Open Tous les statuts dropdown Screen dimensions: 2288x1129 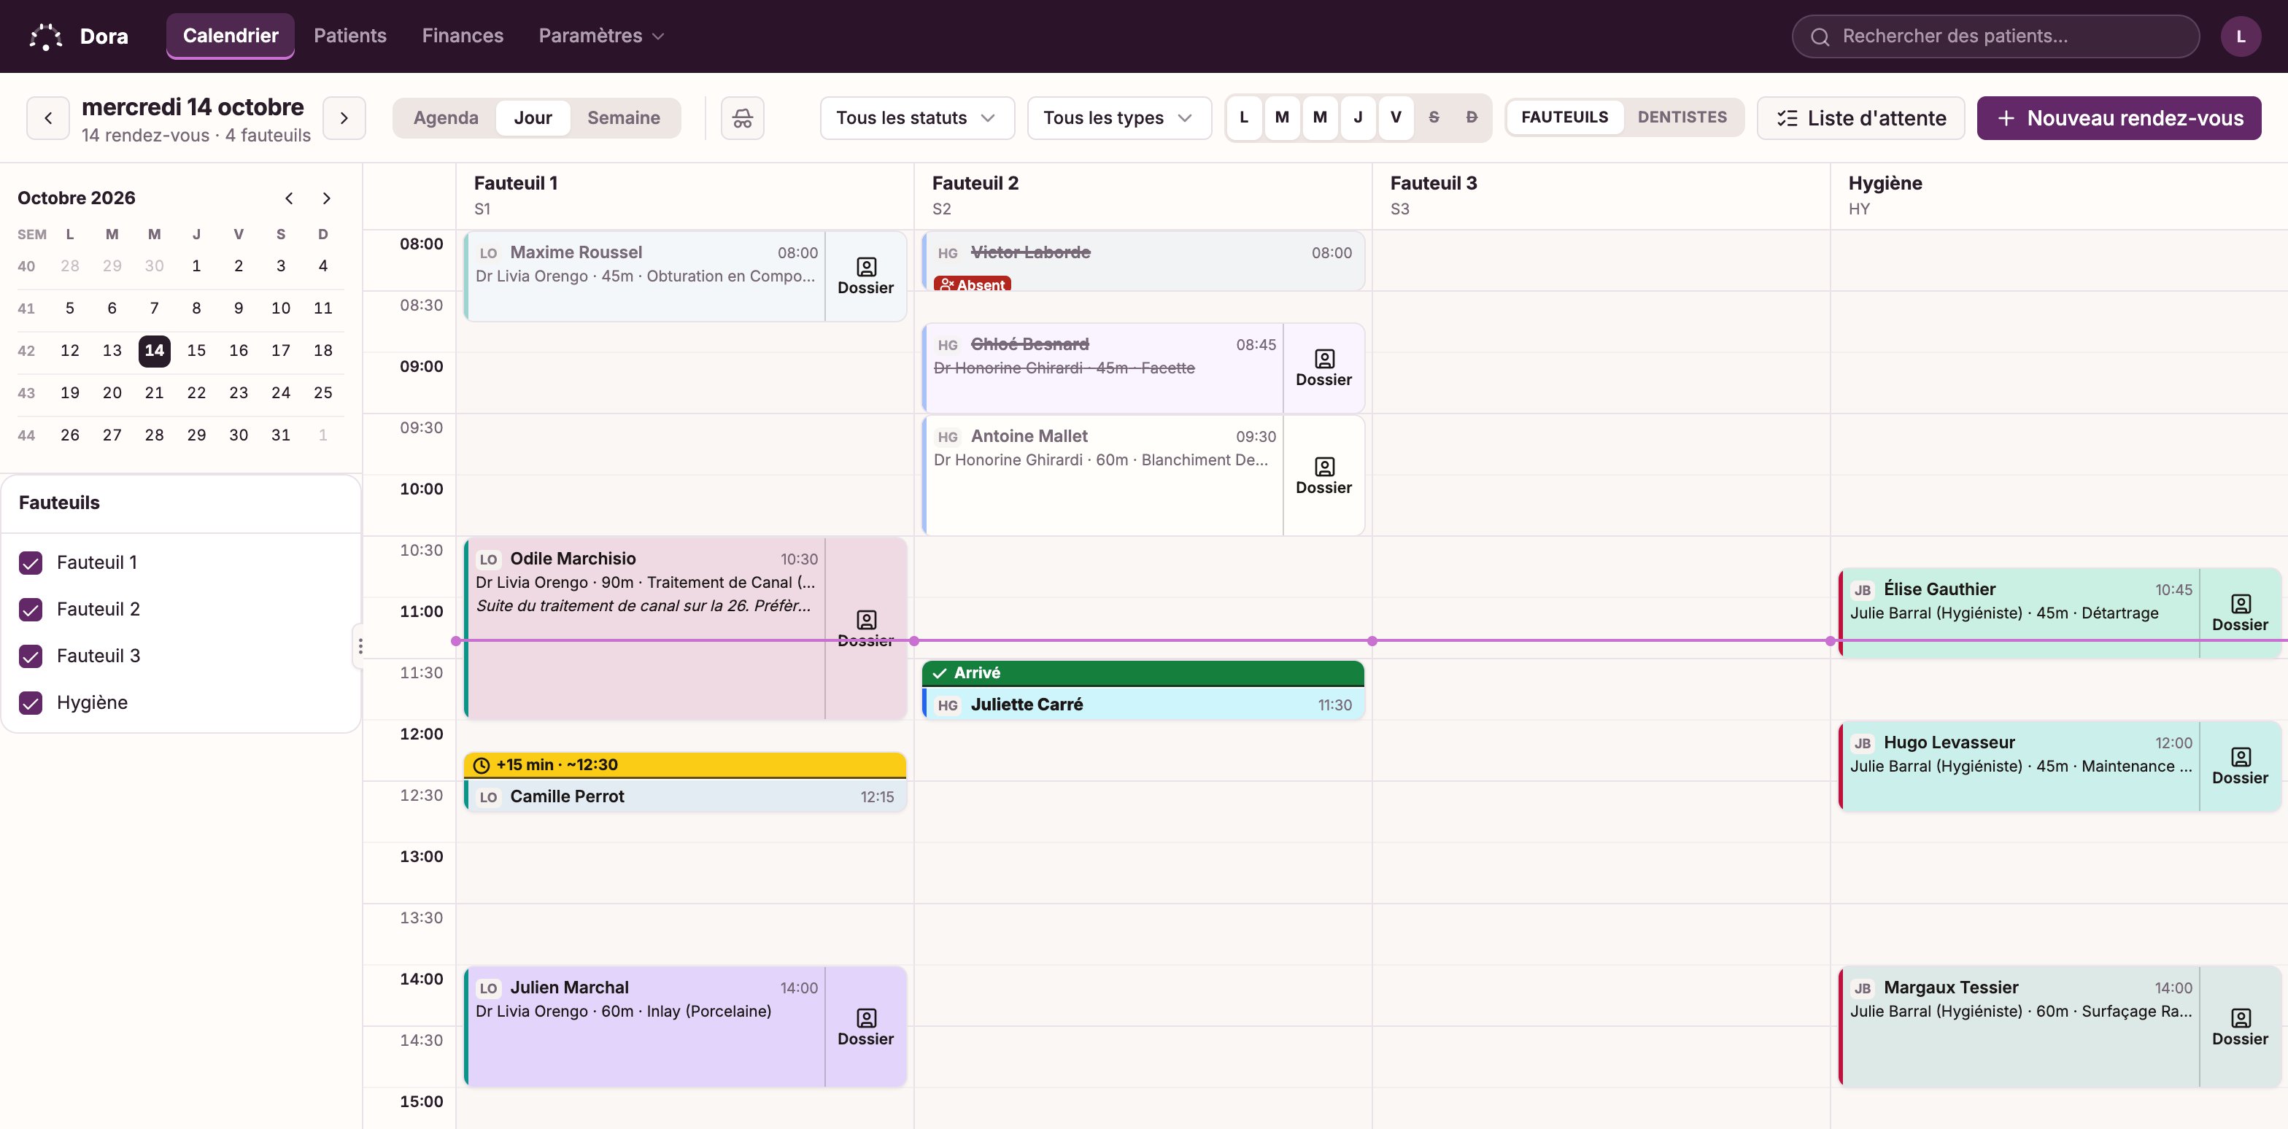tap(916, 118)
